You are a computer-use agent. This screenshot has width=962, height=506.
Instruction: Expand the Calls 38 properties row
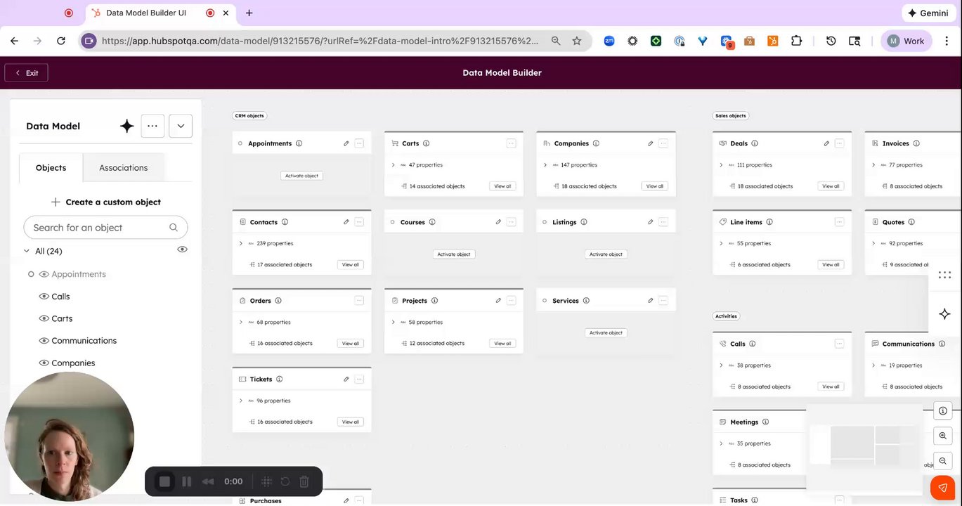point(721,366)
